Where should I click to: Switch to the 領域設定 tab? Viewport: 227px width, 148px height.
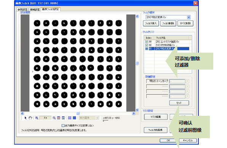(x=35, y=9)
